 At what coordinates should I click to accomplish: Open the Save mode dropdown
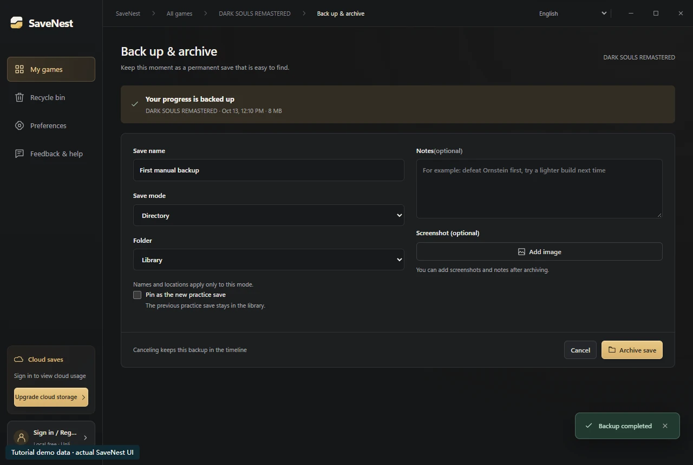click(x=269, y=215)
